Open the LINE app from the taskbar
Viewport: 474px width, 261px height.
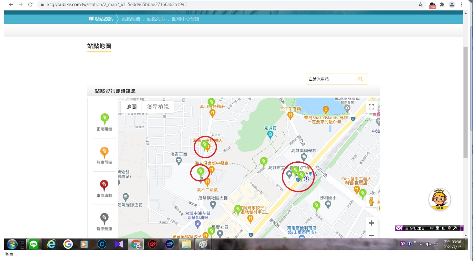click(x=34, y=244)
